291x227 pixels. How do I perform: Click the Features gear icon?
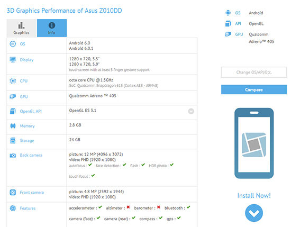(13, 208)
